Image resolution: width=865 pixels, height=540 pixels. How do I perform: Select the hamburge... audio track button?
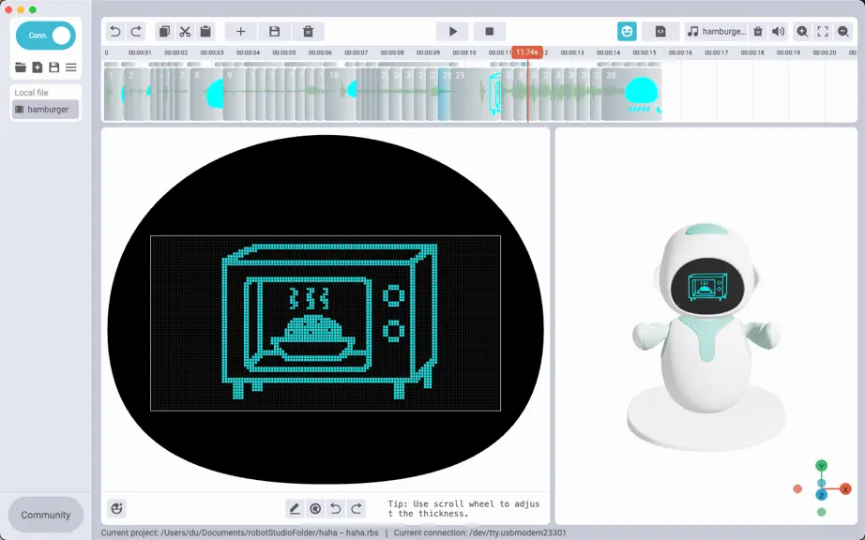pyautogui.click(x=716, y=32)
